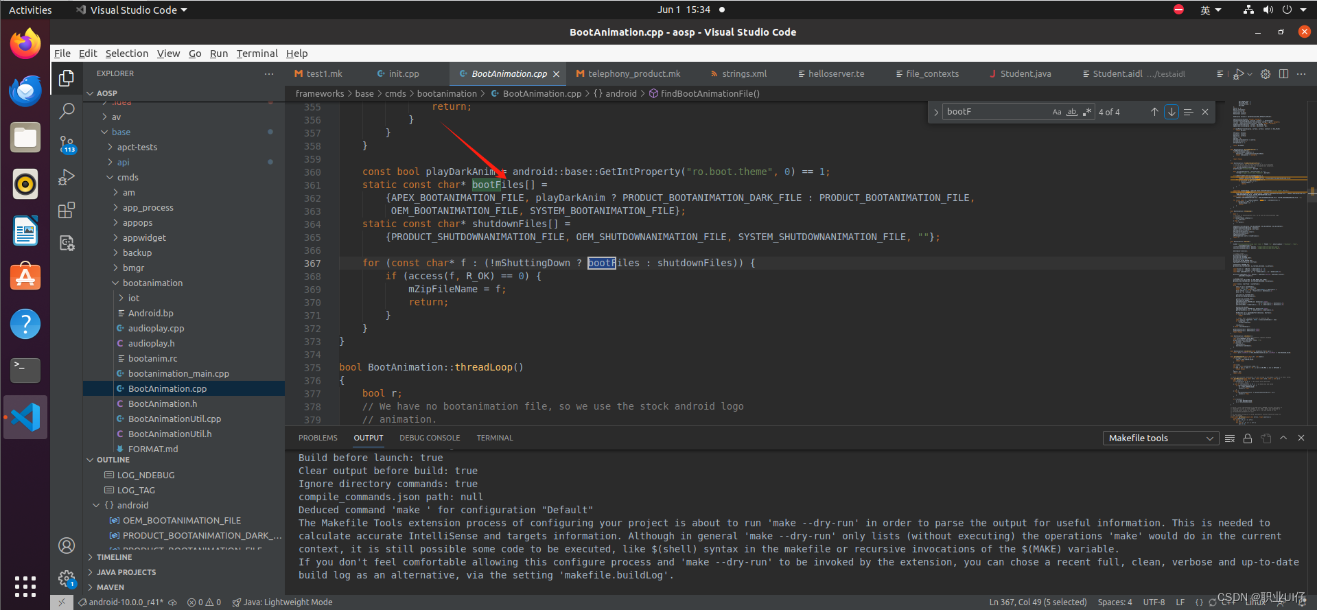The image size is (1317, 610).
Task: Toggle Use Regular Expression in find widget
Action: [1087, 112]
